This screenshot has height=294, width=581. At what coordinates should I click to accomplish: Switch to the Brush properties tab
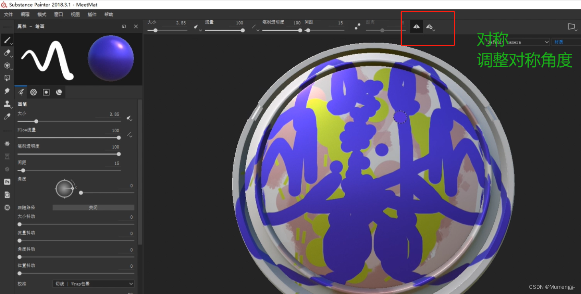21,92
